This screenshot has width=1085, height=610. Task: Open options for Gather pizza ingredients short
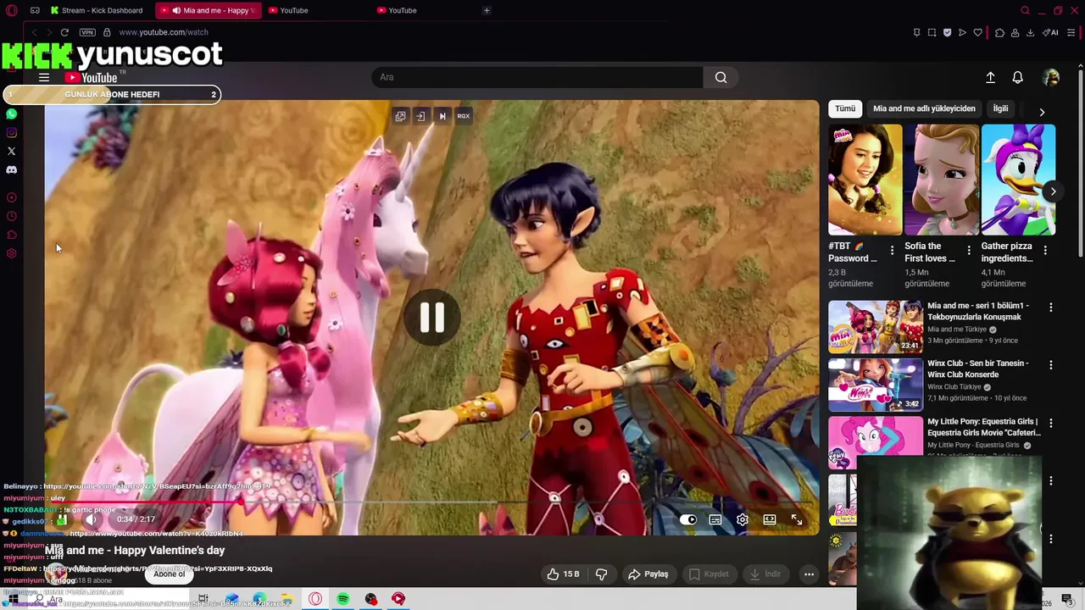point(1045,250)
